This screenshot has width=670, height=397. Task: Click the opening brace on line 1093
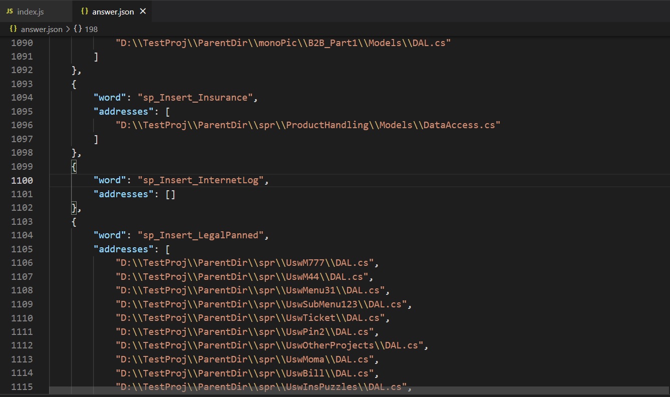[x=74, y=84]
